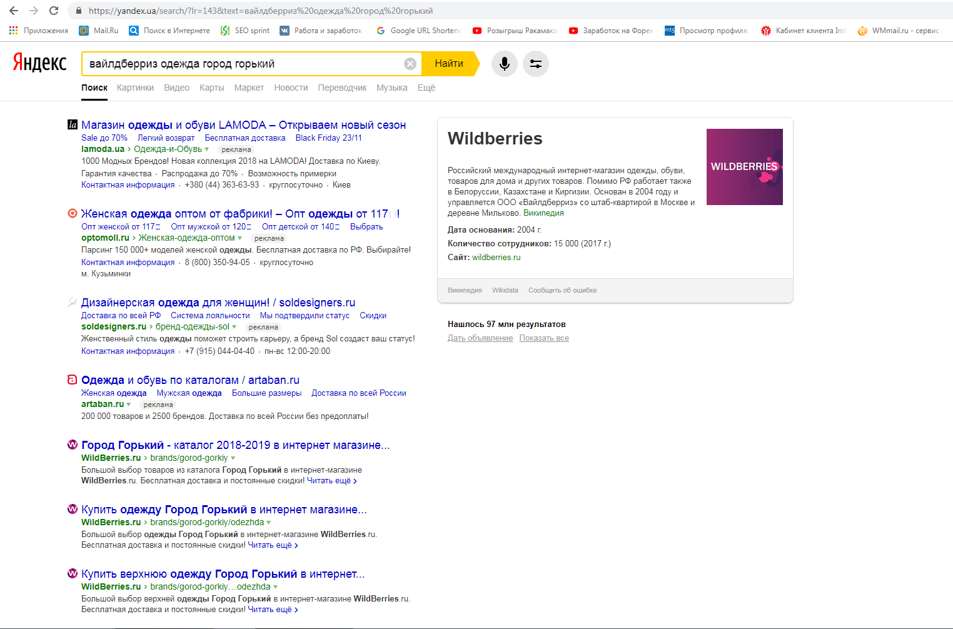Open the SEO sprint bookmark
This screenshot has width=953, height=629.
(245, 30)
